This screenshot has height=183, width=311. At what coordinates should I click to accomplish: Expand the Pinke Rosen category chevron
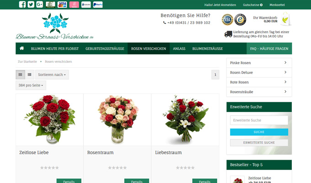click(x=285, y=63)
